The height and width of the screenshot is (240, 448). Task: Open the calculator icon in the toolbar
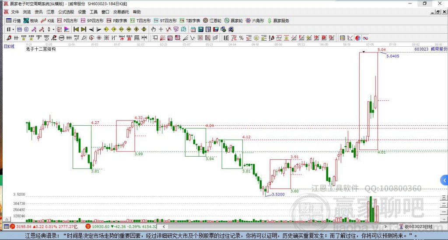pyautogui.click(x=201, y=29)
